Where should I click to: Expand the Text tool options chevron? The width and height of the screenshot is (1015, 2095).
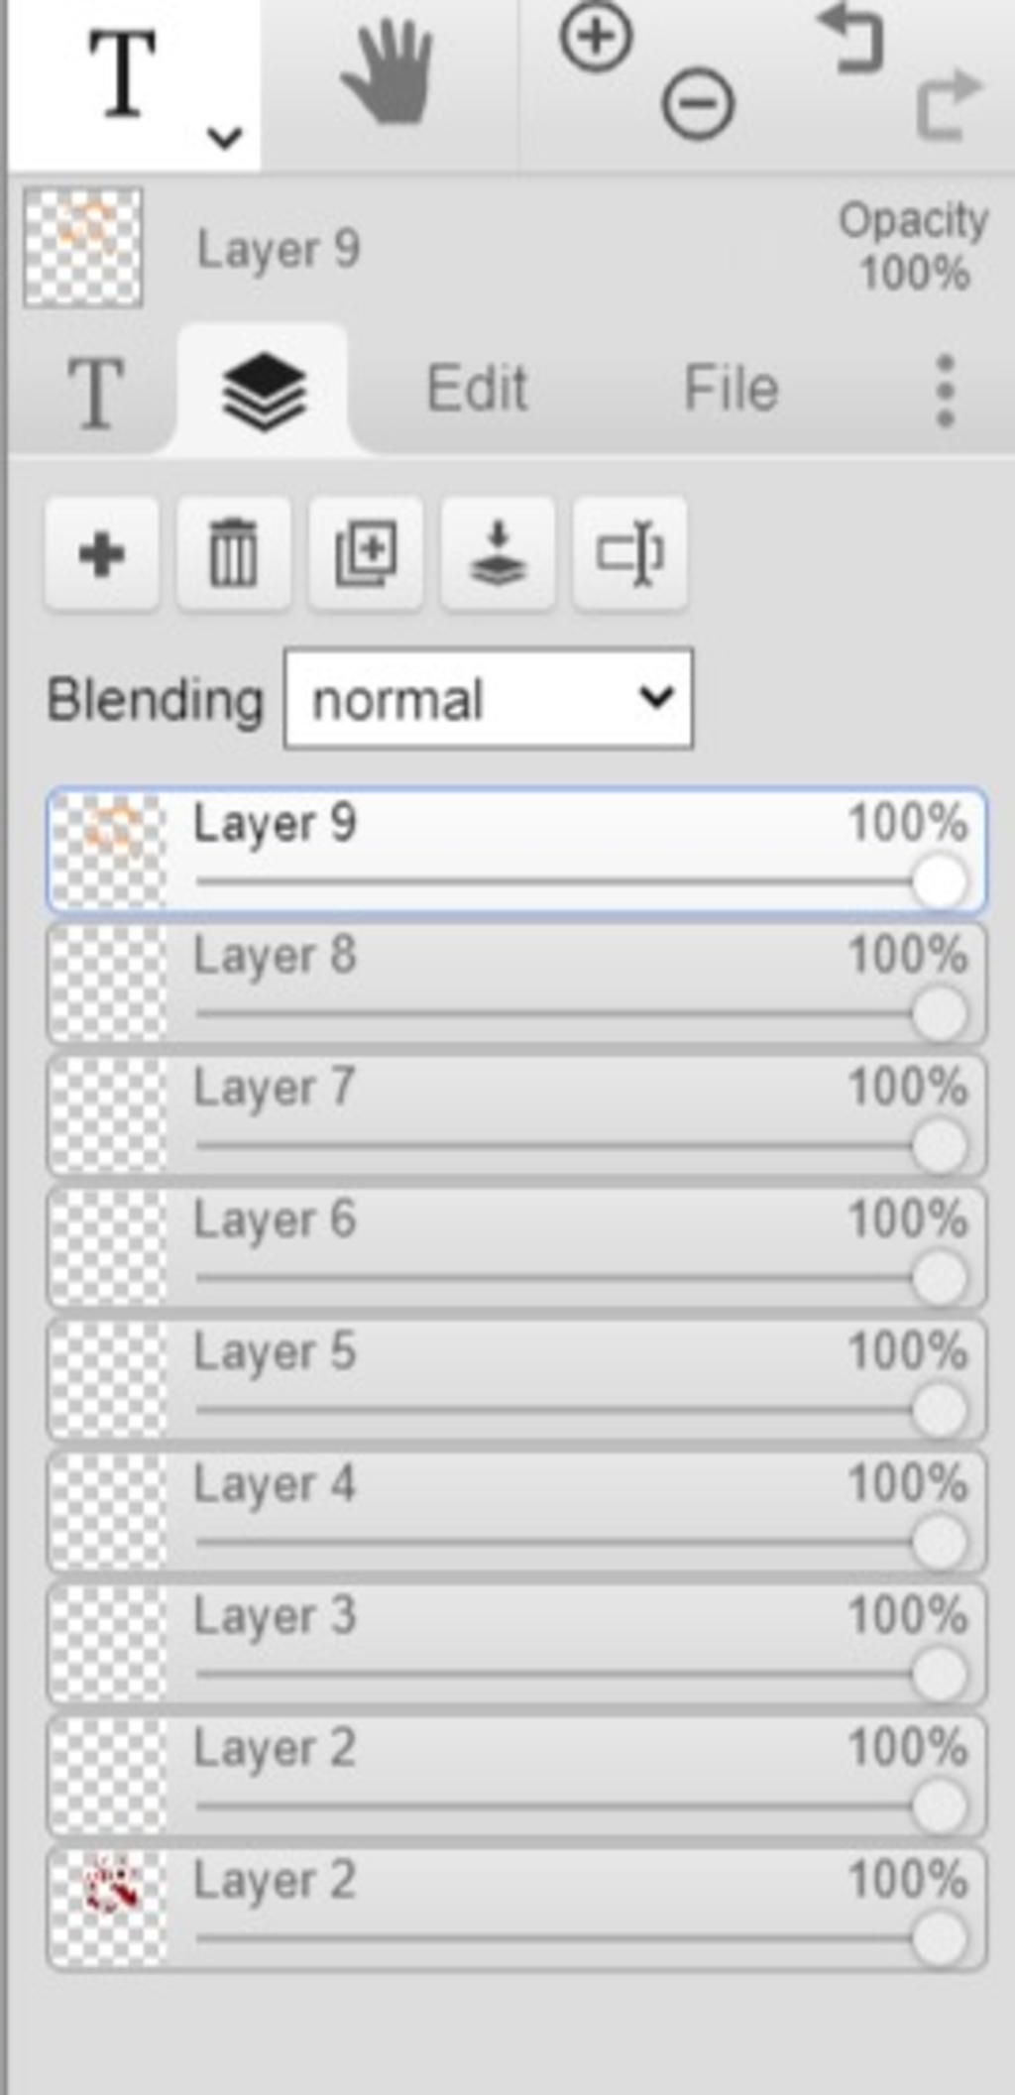225,137
